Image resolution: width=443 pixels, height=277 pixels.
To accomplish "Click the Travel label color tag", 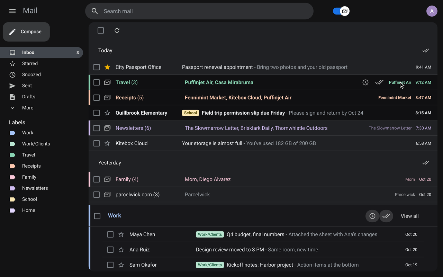I will click(12, 155).
